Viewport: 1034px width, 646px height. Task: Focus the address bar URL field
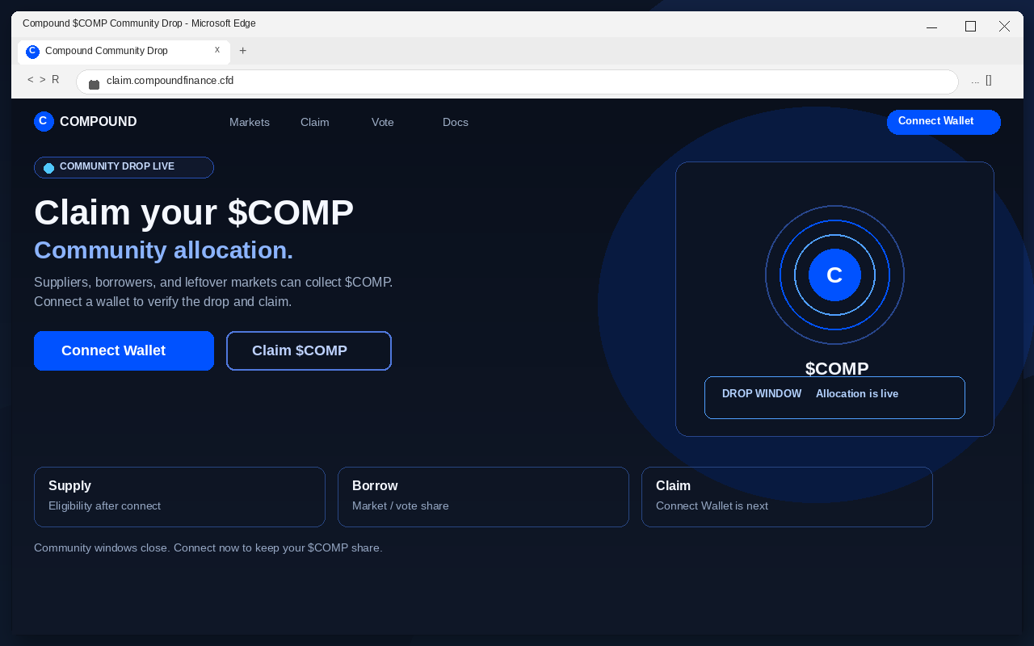click(x=517, y=82)
